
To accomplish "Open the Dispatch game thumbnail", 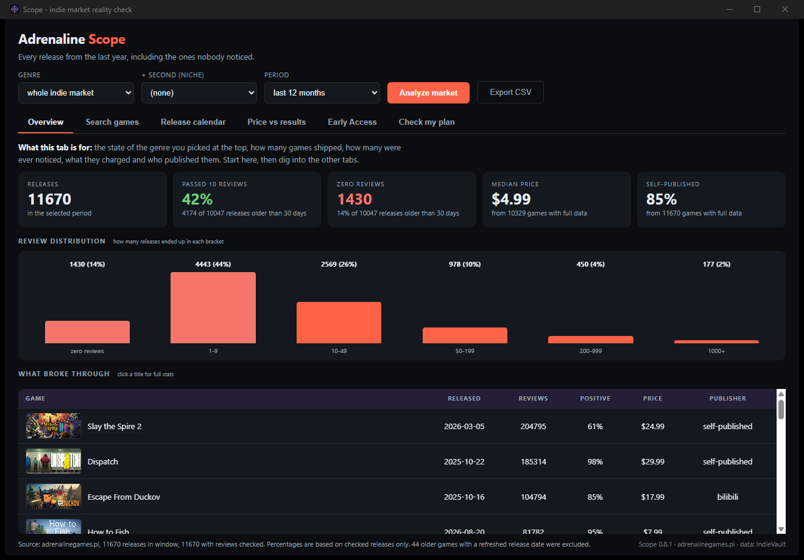I will [x=54, y=461].
